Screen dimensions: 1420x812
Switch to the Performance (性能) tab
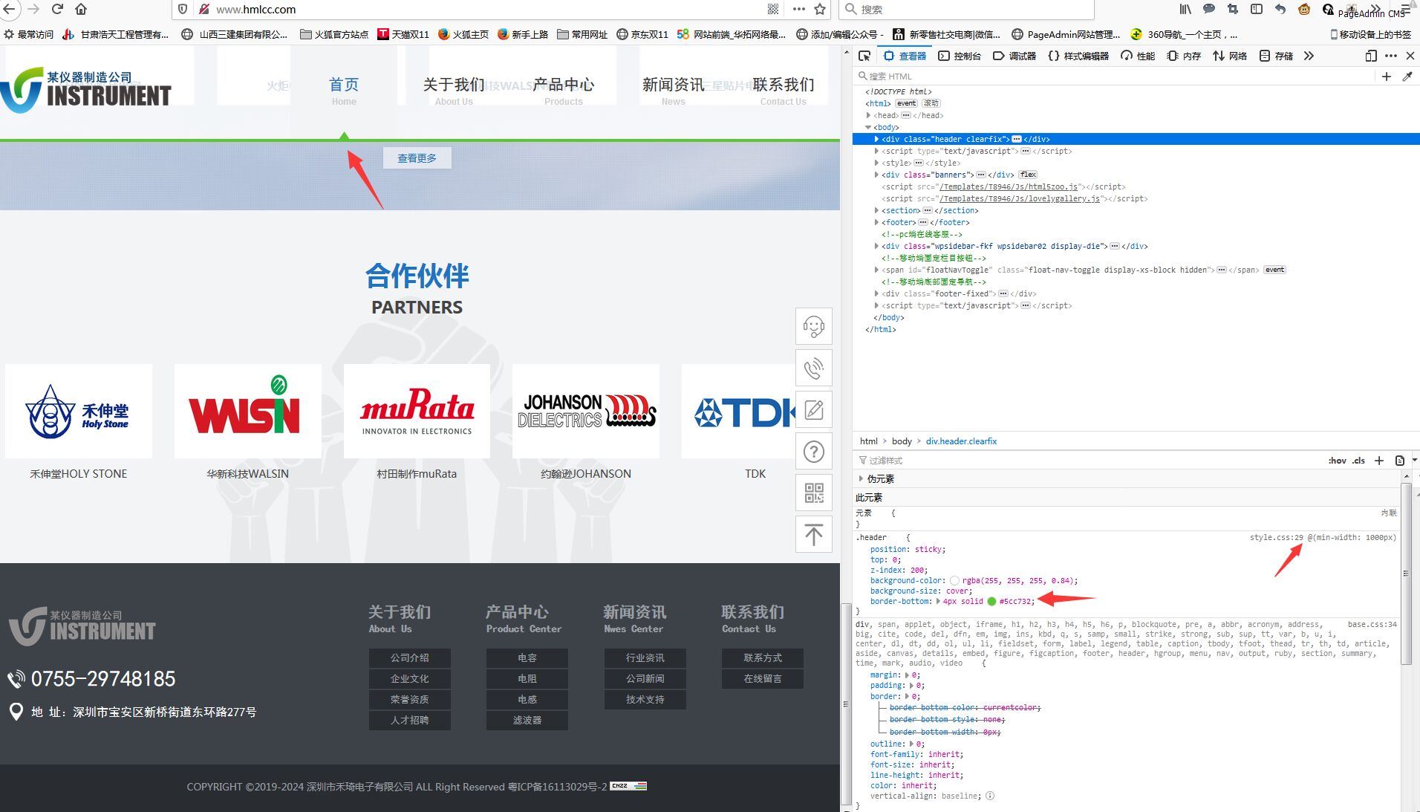1138,56
